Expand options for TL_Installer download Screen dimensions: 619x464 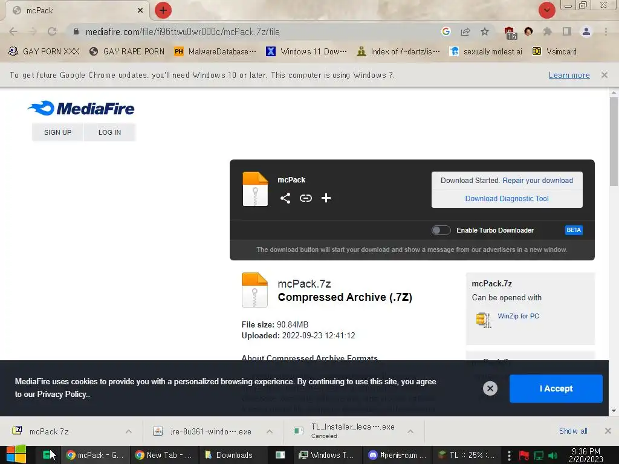click(x=410, y=431)
